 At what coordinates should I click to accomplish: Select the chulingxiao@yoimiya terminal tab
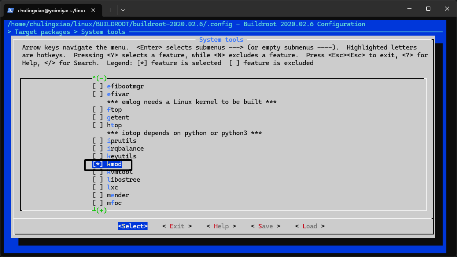[x=53, y=10]
